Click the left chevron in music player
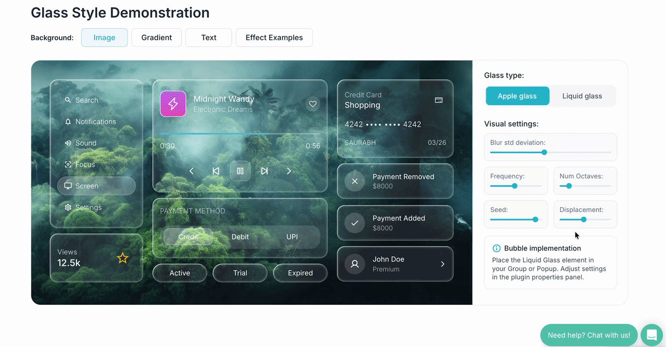666x347 pixels. [x=192, y=171]
